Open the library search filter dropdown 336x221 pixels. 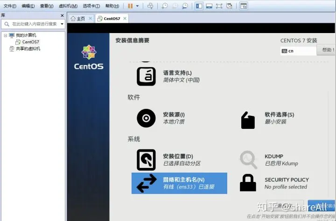[62, 24]
